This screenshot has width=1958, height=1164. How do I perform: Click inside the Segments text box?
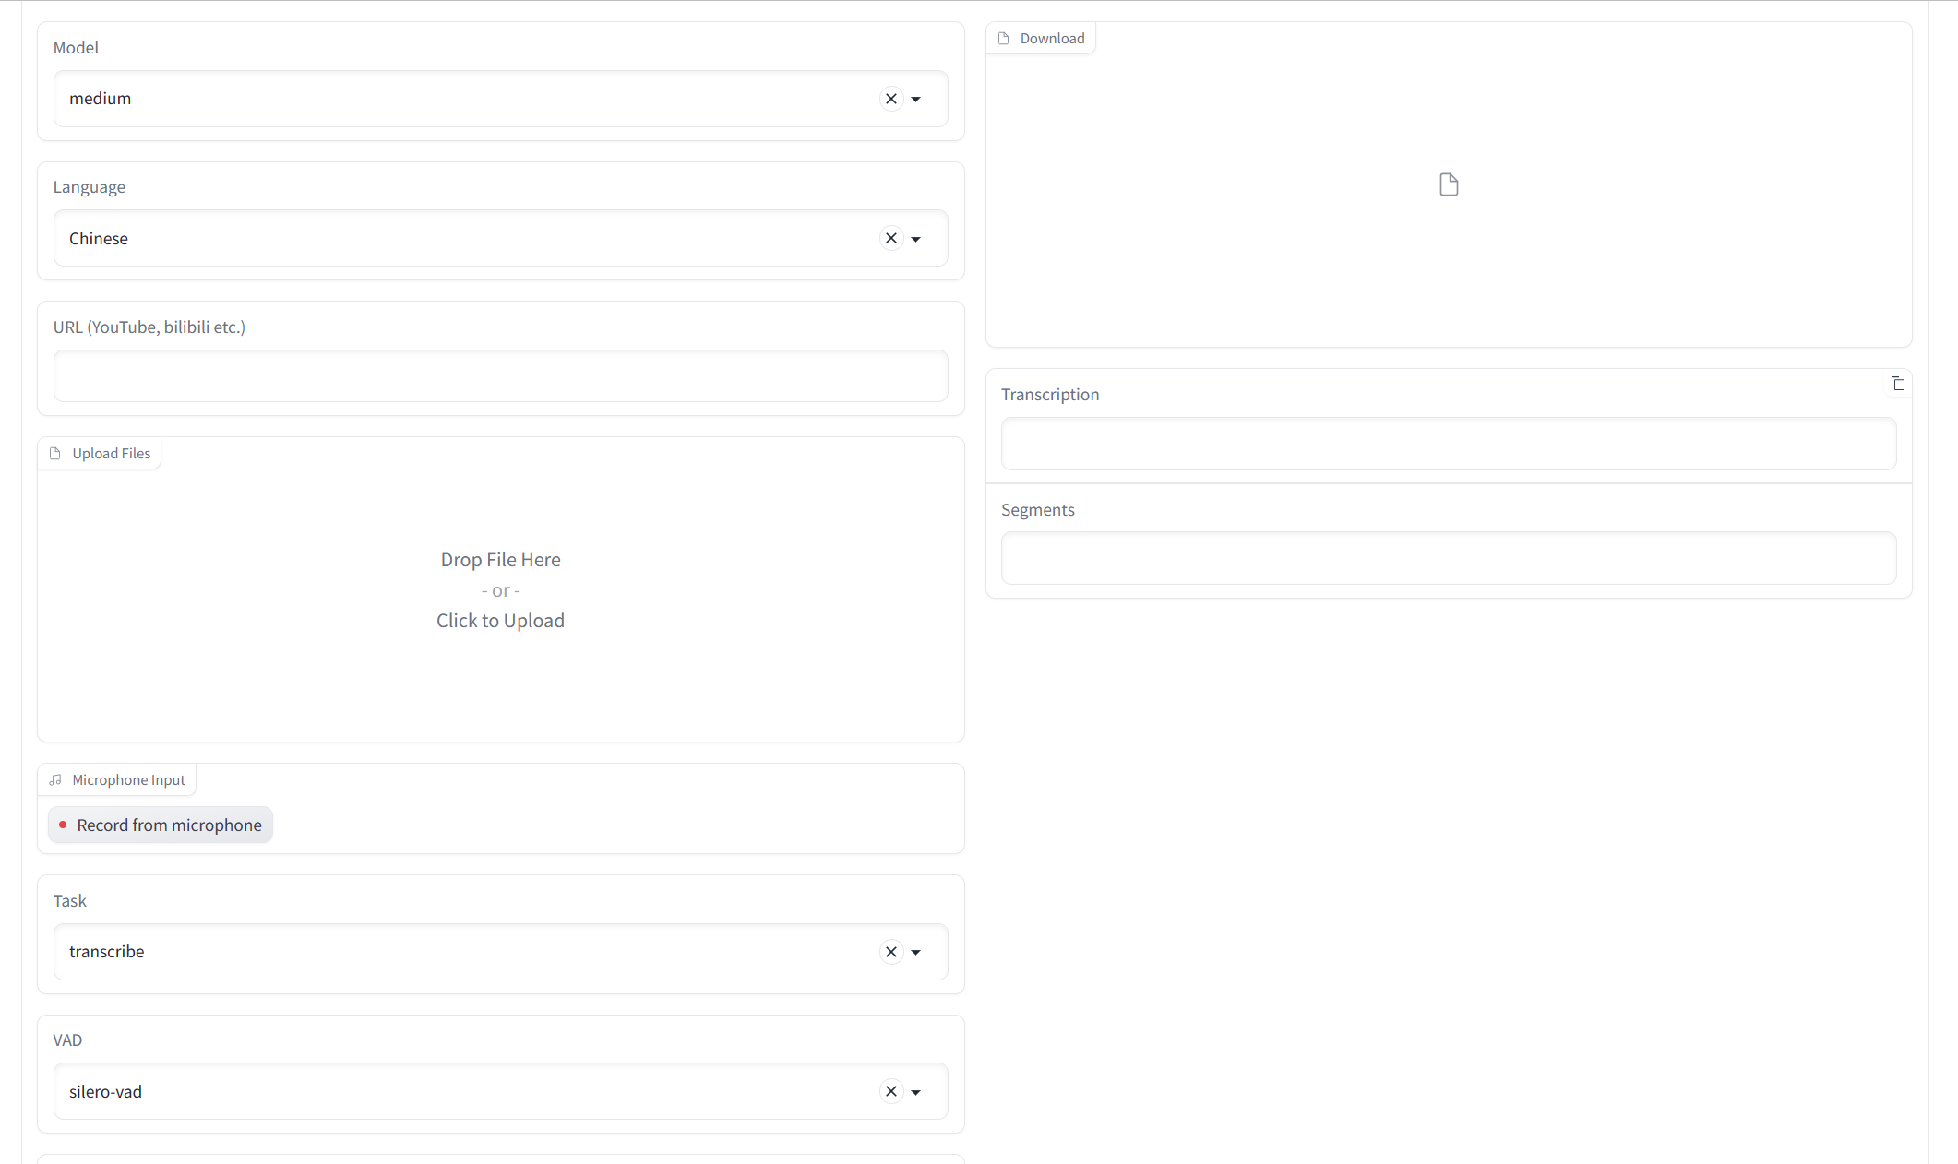pyautogui.click(x=1448, y=558)
